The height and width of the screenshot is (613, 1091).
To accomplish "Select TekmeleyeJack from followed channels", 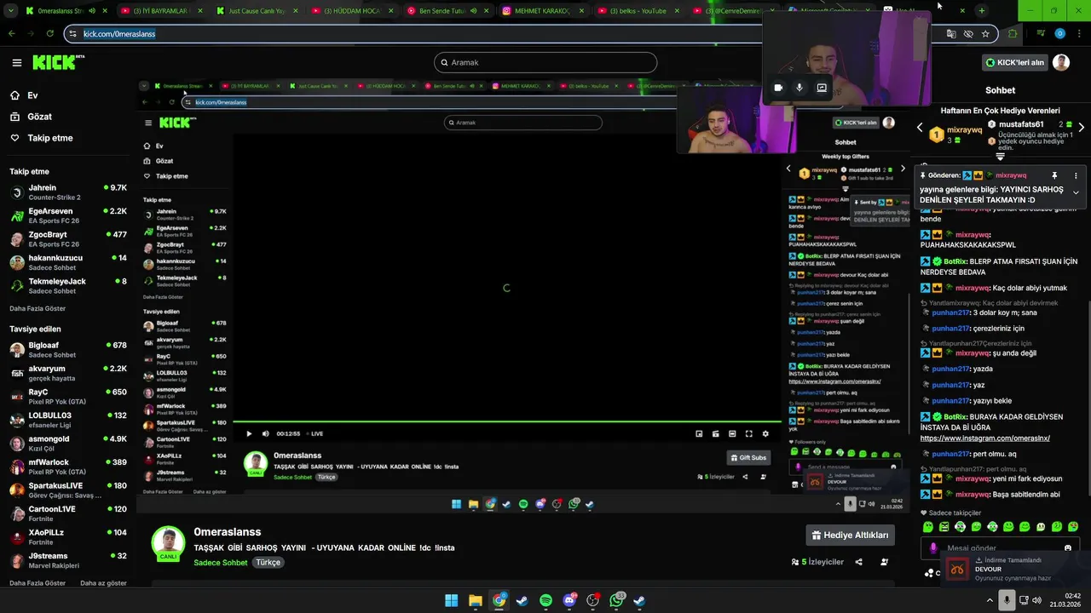I will pyautogui.click(x=68, y=285).
